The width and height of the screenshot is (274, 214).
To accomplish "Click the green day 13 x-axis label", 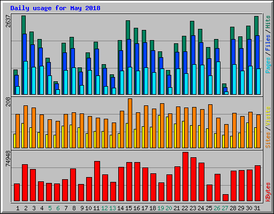I will pos(112,208).
